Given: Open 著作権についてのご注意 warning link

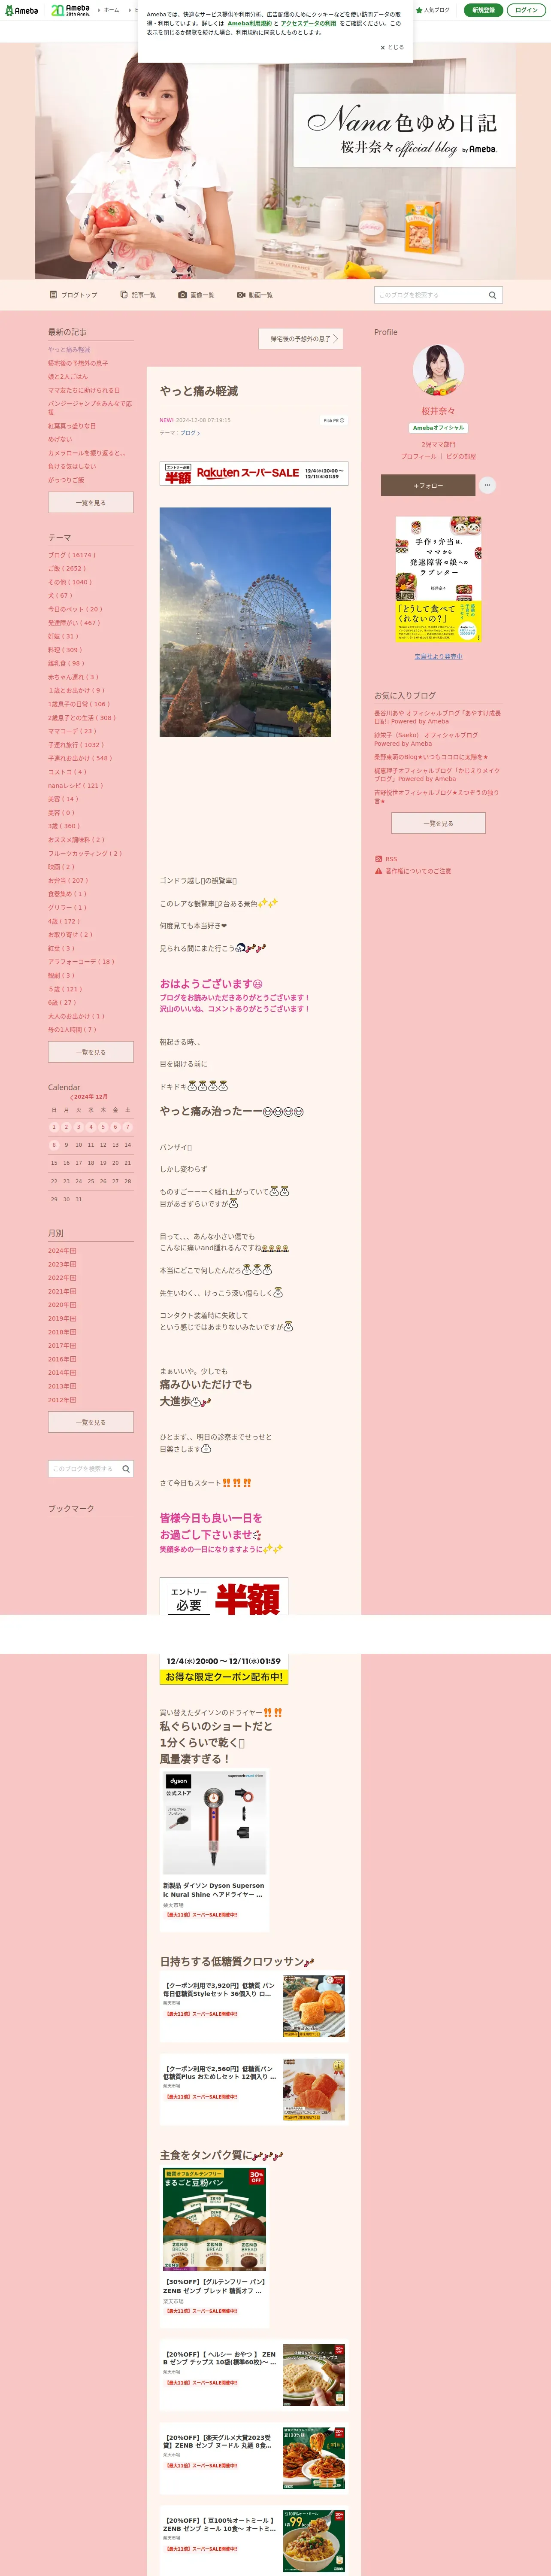Looking at the screenshot, I should click(413, 871).
